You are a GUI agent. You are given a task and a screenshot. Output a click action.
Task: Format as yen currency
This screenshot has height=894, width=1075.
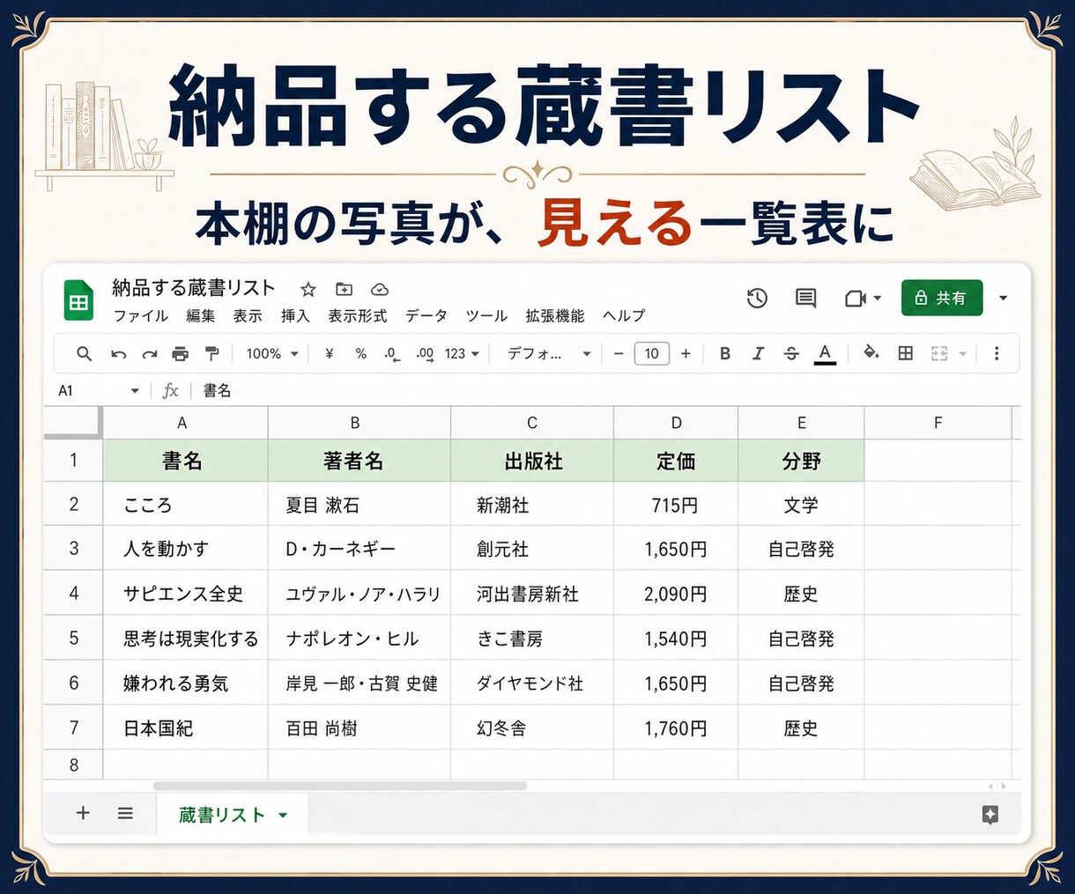point(330,353)
